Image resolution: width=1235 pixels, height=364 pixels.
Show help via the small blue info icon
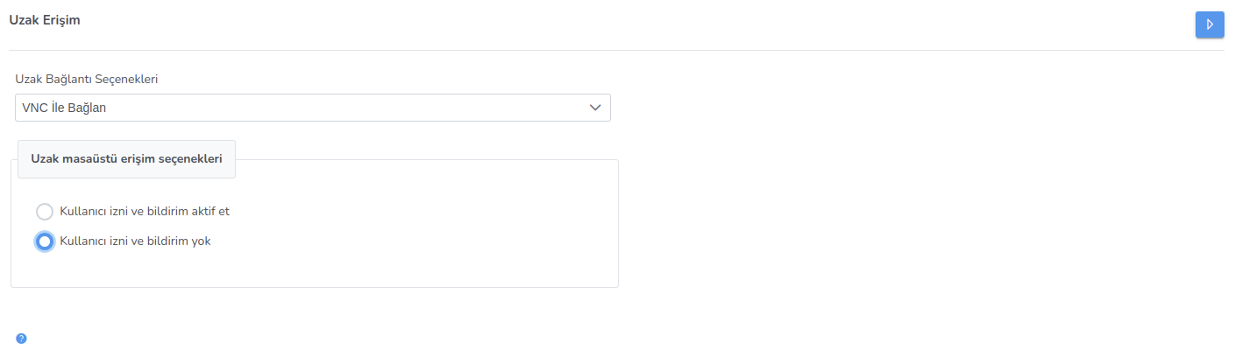21,339
